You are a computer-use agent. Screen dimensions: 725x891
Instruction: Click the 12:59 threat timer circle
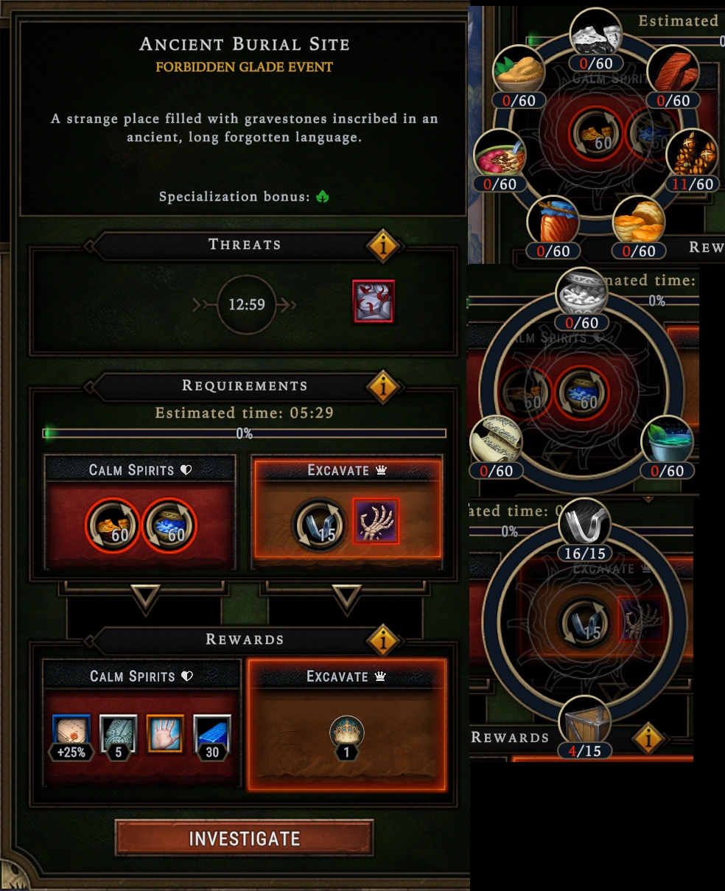coord(246,304)
